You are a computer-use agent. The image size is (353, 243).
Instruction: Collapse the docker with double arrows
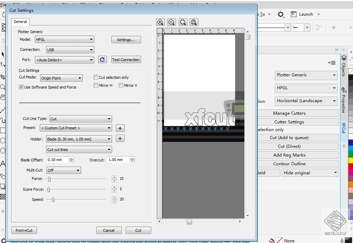tap(337, 50)
